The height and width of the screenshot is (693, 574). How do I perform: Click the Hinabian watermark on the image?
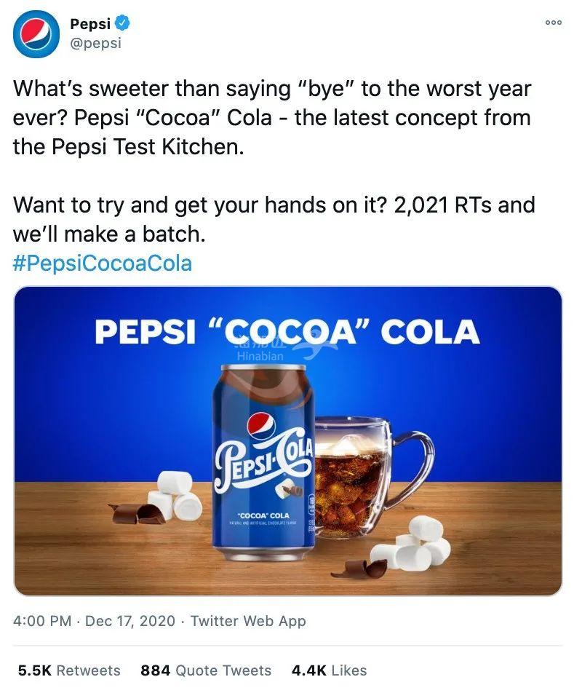tap(260, 356)
